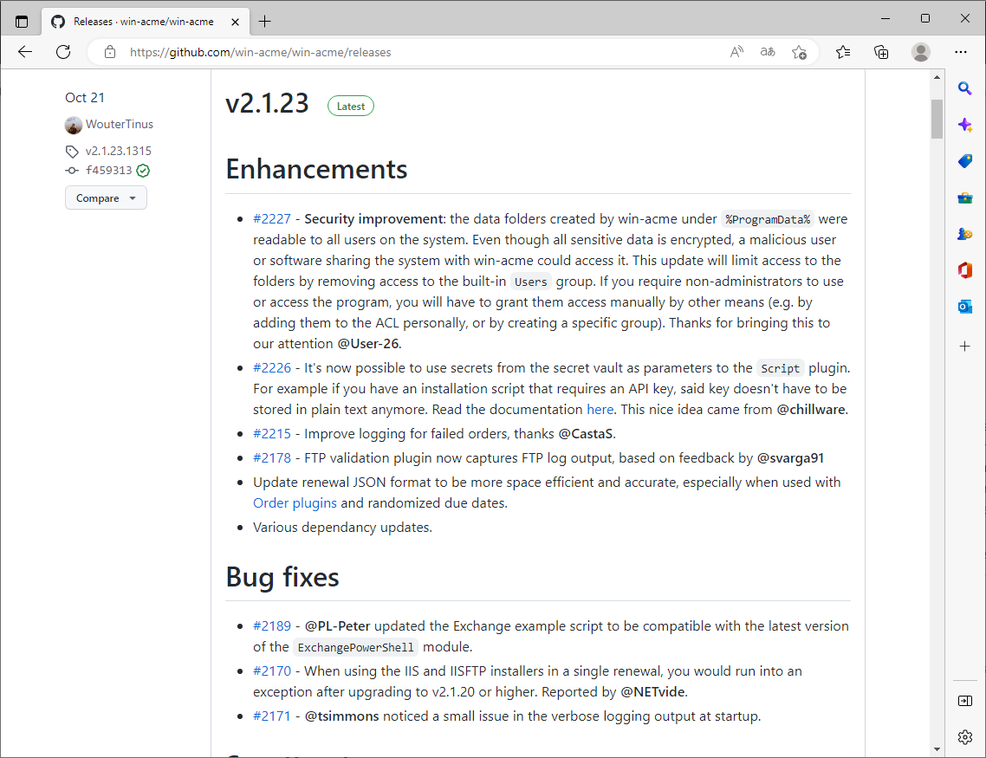The height and width of the screenshot is (758, 986).
Task: Open the Tools briefcase sidebar icon
Action: [x=964, y=198]
